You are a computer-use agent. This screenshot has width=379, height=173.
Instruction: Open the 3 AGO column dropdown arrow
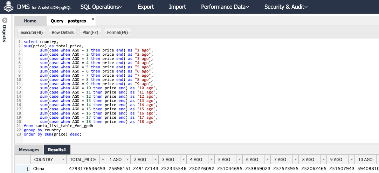(184, 160)
